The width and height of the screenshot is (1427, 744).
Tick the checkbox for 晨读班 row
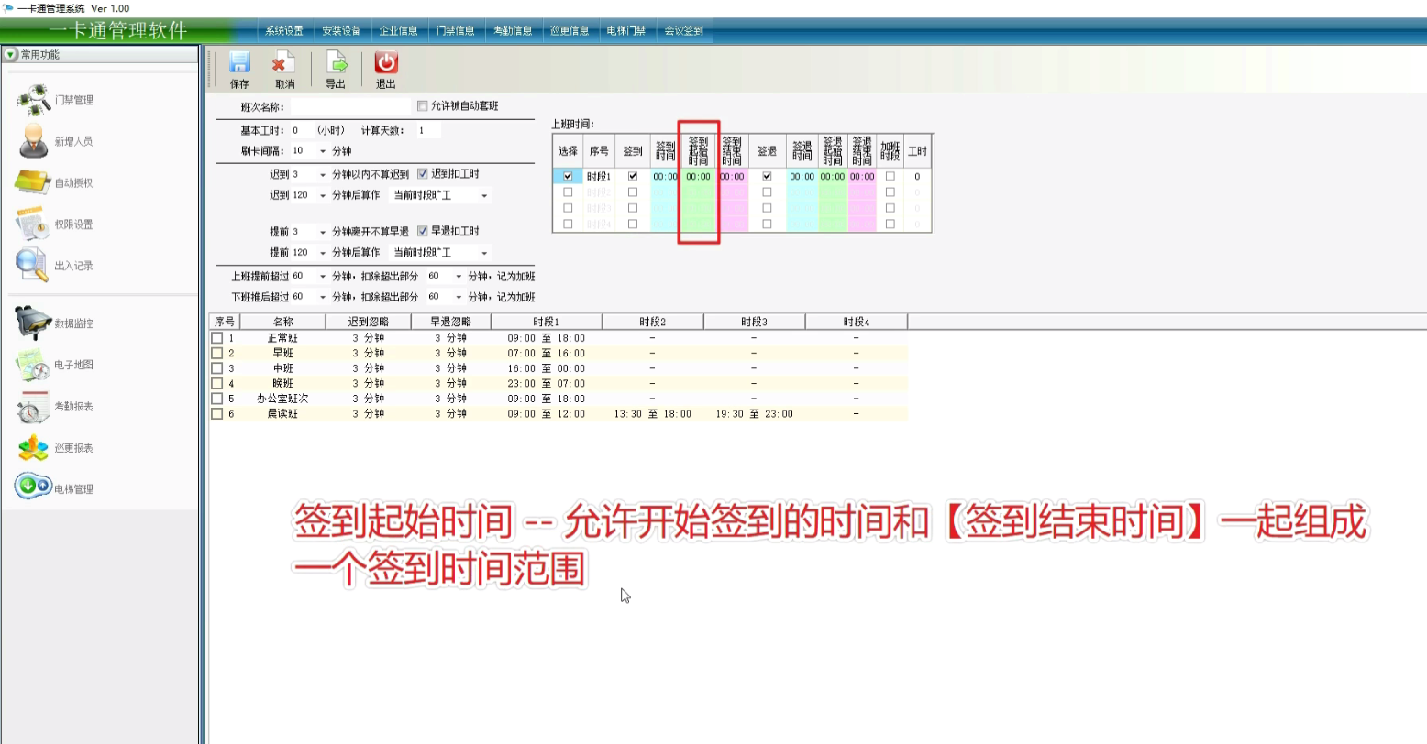click(217, 413)
